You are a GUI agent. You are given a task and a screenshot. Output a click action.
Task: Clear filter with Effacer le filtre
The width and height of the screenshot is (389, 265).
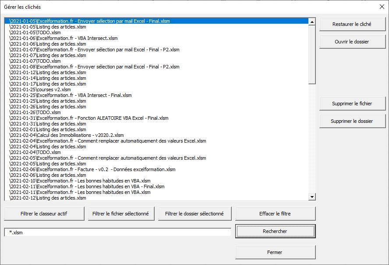point(275,214)
